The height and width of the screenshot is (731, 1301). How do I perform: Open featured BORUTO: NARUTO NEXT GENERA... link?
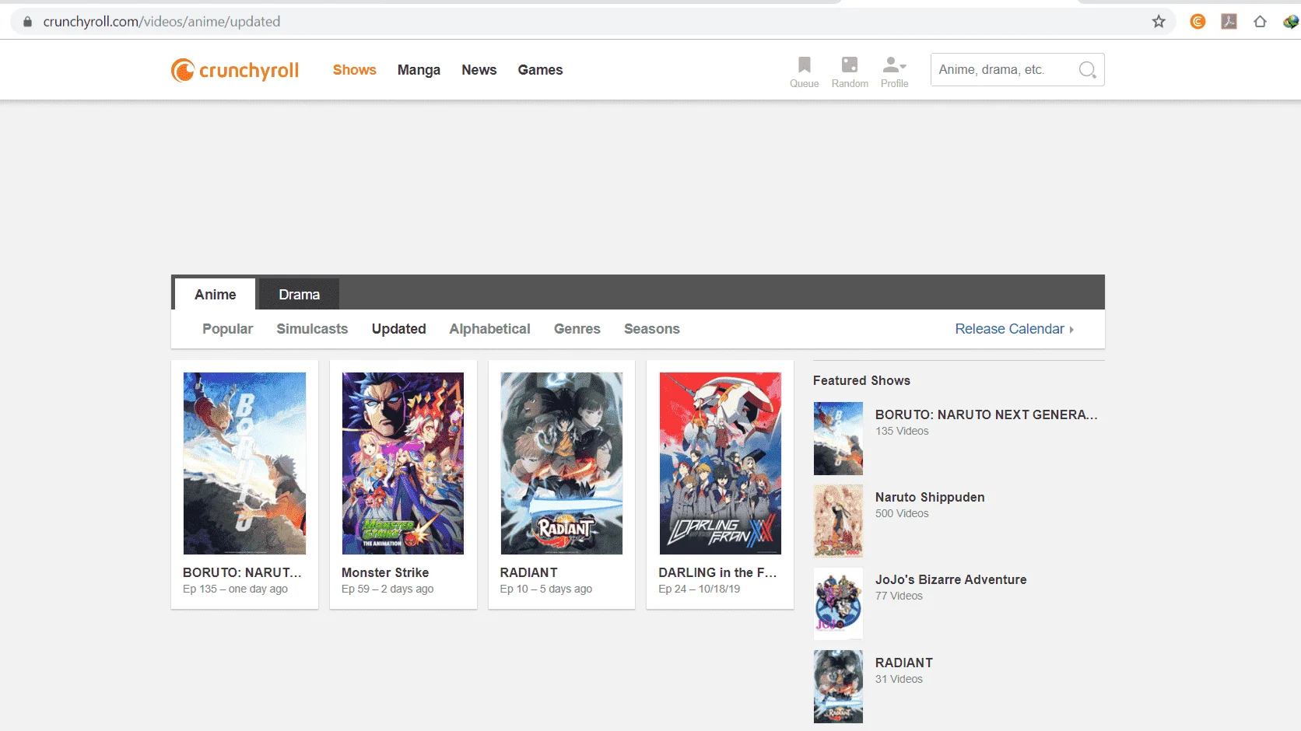point(987,414)
